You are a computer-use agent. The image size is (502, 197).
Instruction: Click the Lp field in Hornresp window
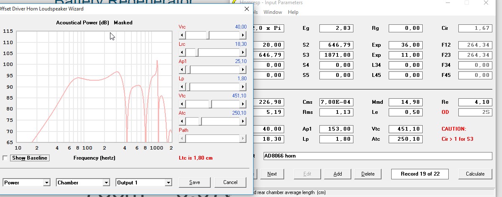[x=336, y=139]
